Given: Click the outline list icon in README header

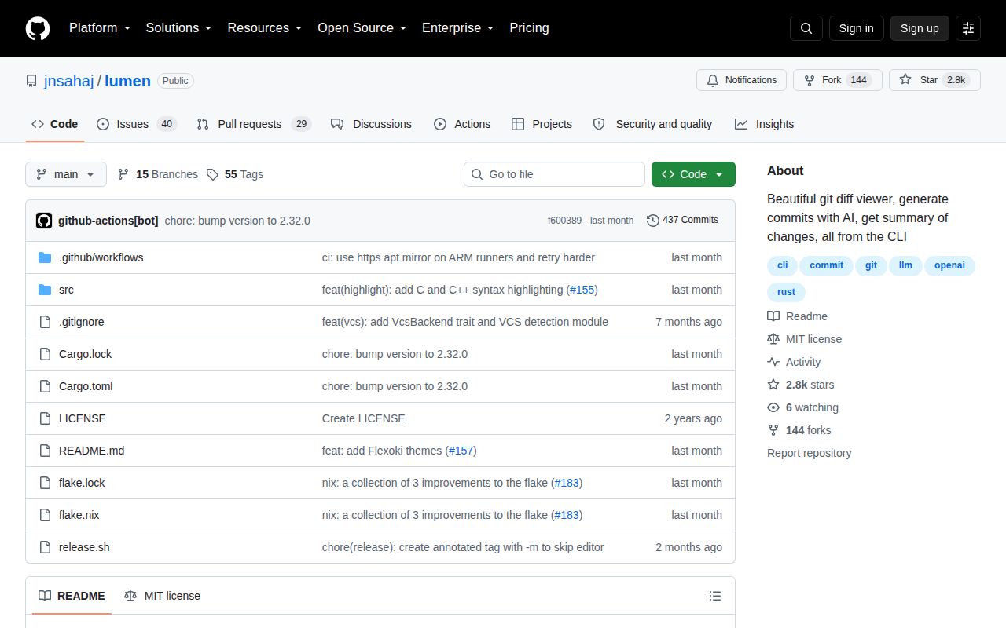Looking at the screenshot, I should pyautogui.click(x=715, y=596).
